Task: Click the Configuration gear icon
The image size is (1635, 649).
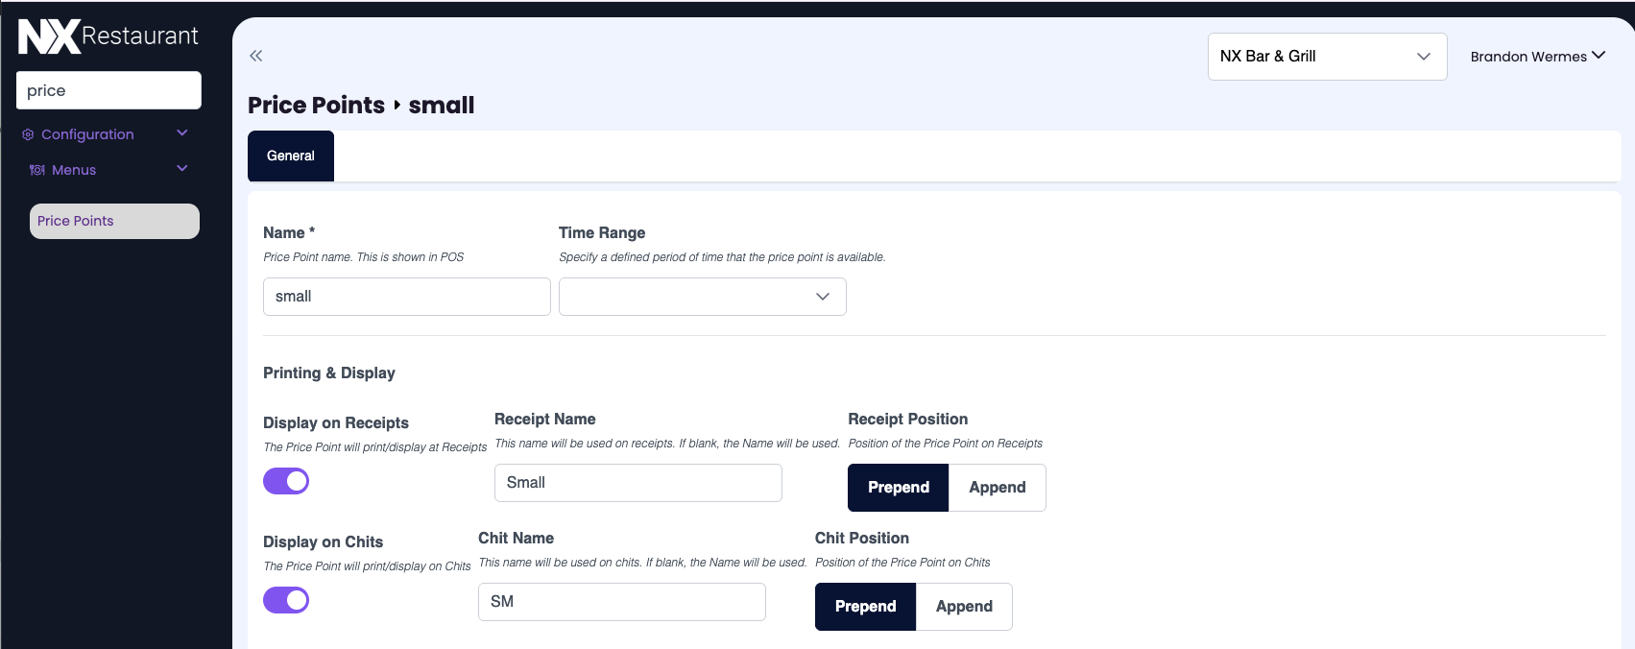Action: pyautogui.click(x=28, y=134)
